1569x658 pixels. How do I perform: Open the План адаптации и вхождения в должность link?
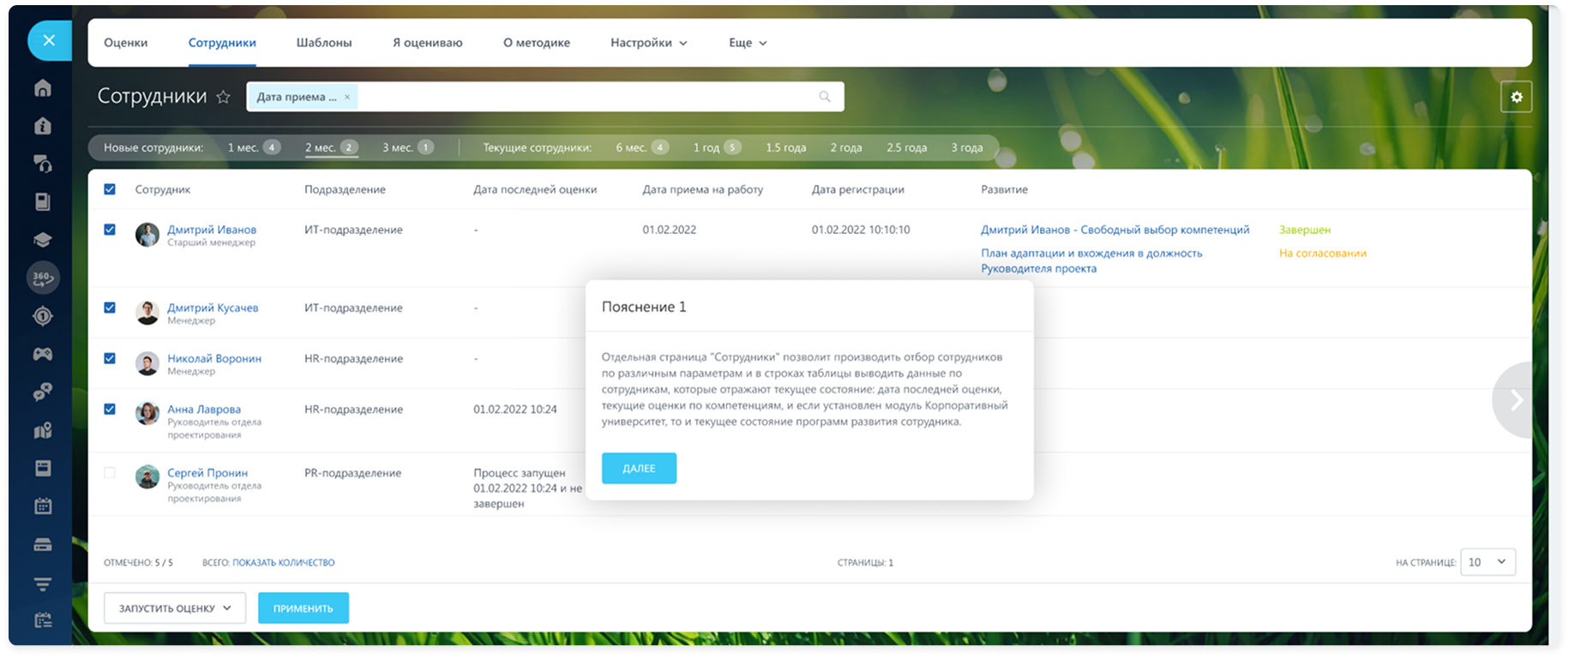(1091, 260)
